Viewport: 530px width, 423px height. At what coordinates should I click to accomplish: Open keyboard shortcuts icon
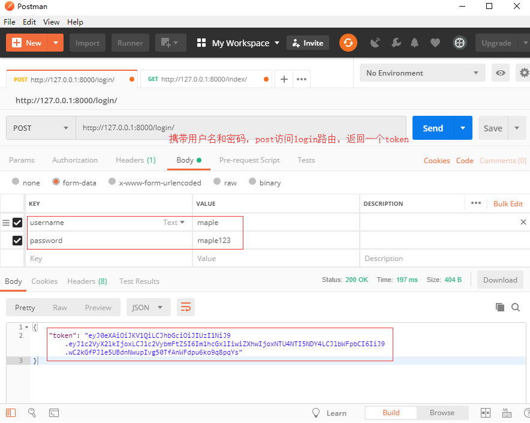click(x=507, y=413)
